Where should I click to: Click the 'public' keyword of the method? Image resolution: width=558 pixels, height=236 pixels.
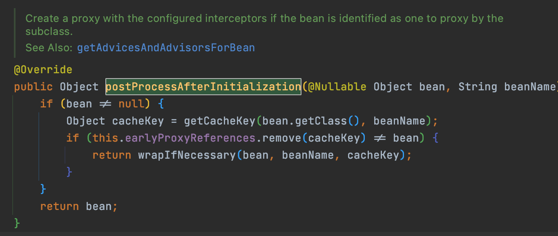[x=33, y=87]
